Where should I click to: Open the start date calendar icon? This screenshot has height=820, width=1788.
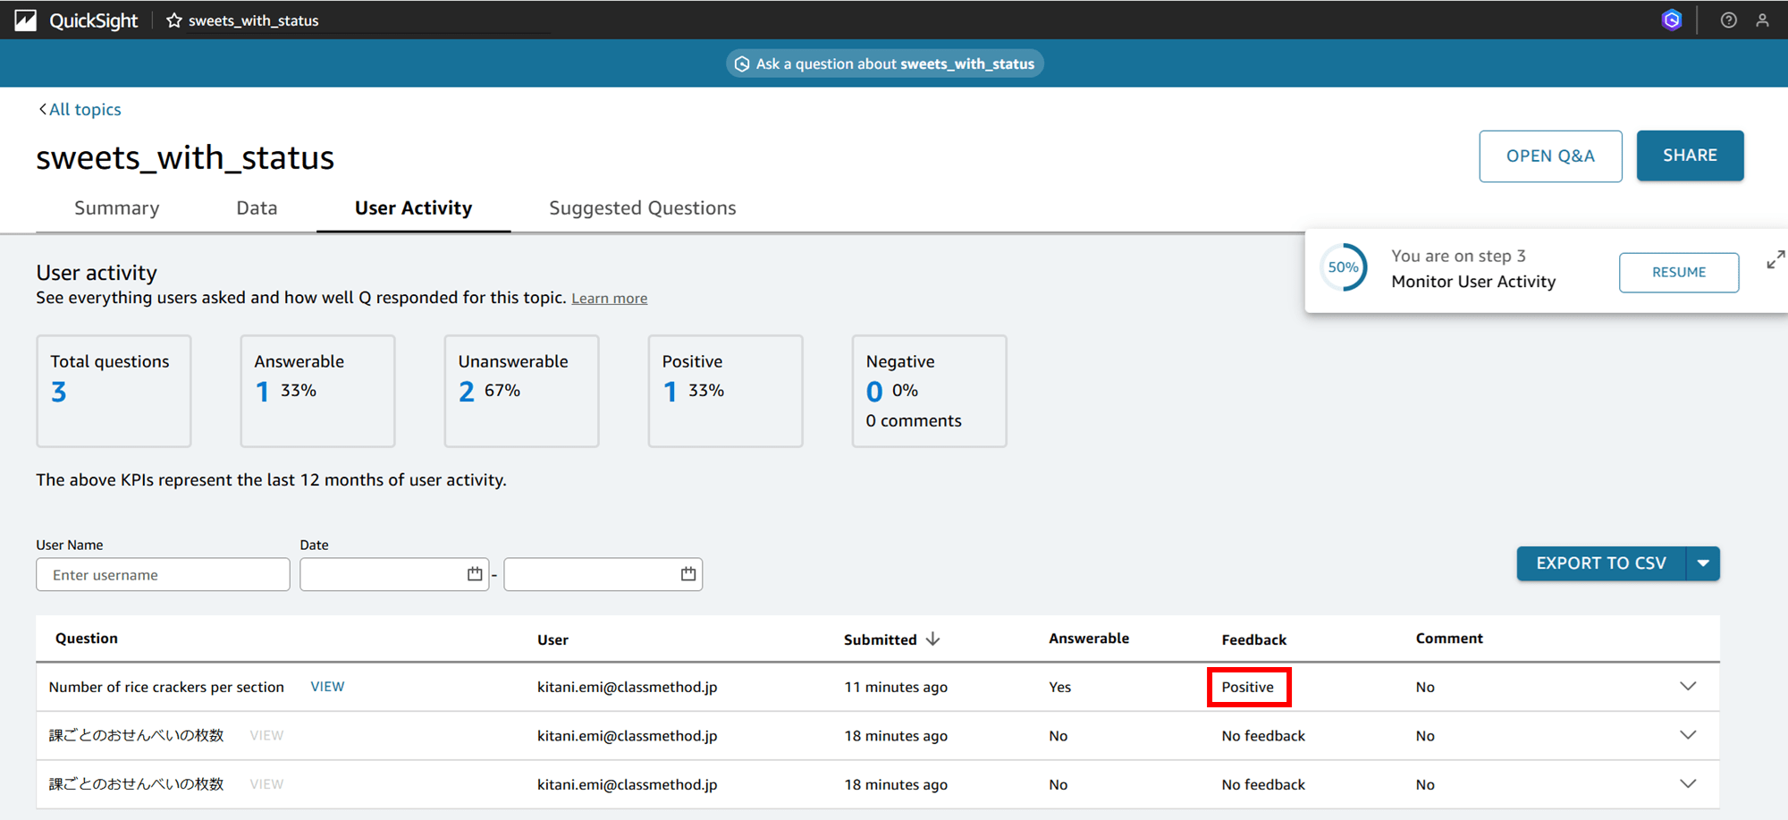pos(475,574)
